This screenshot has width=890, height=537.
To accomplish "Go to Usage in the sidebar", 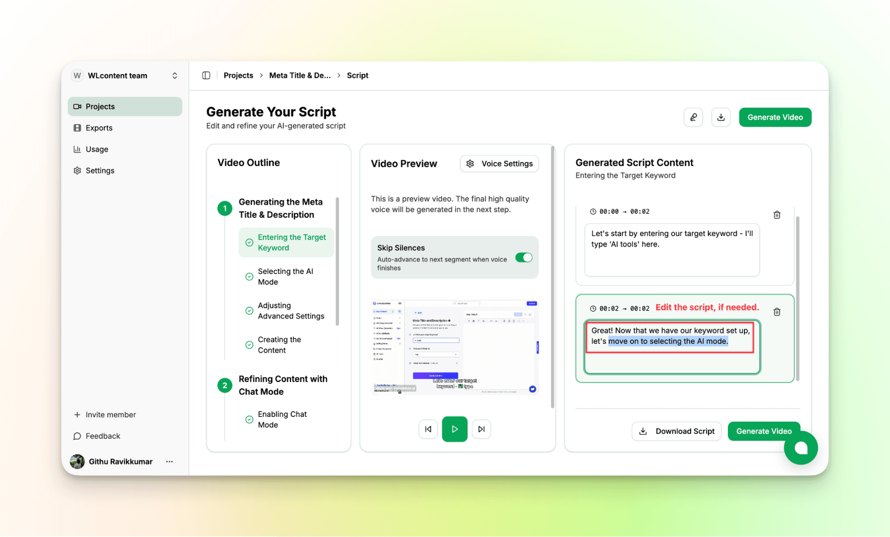I will (x=96, y=149).
